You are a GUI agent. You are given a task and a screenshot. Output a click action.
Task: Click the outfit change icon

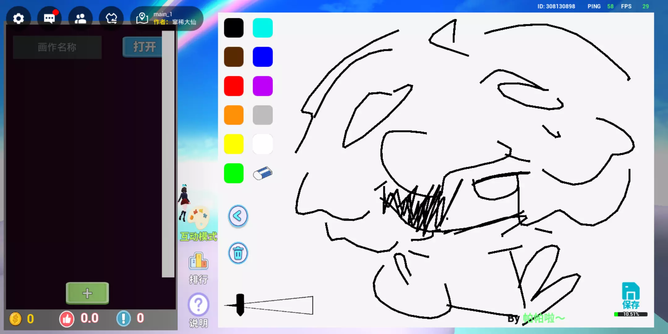(x=111, y=19)
